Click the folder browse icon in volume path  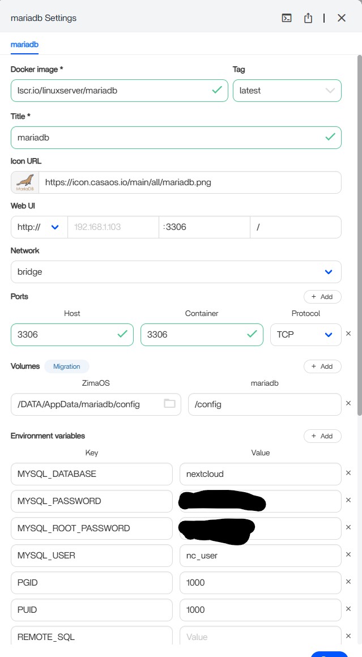pyautogui.click(x=169, y=404)
